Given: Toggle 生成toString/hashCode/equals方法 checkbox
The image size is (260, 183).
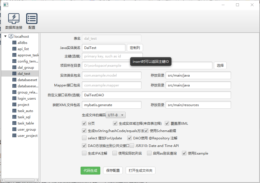Looking at the screenshot, I should (x=84, y=131).
